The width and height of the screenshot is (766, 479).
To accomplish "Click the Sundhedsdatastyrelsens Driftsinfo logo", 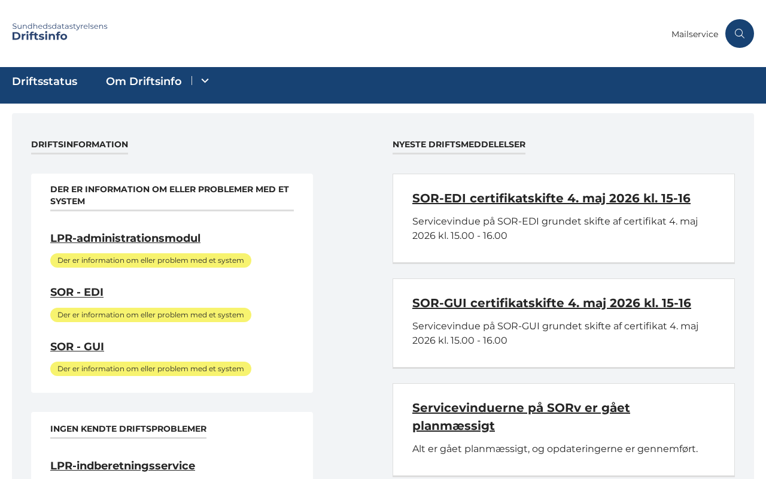I will (x=60, y=32).
